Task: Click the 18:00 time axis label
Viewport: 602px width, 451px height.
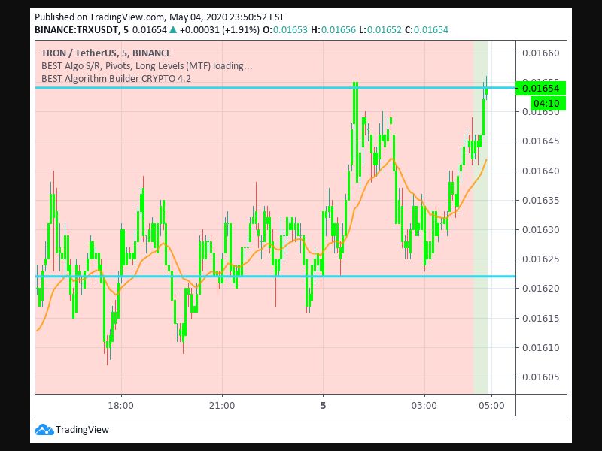Action: pyautogui.click(x=121, y=406)
